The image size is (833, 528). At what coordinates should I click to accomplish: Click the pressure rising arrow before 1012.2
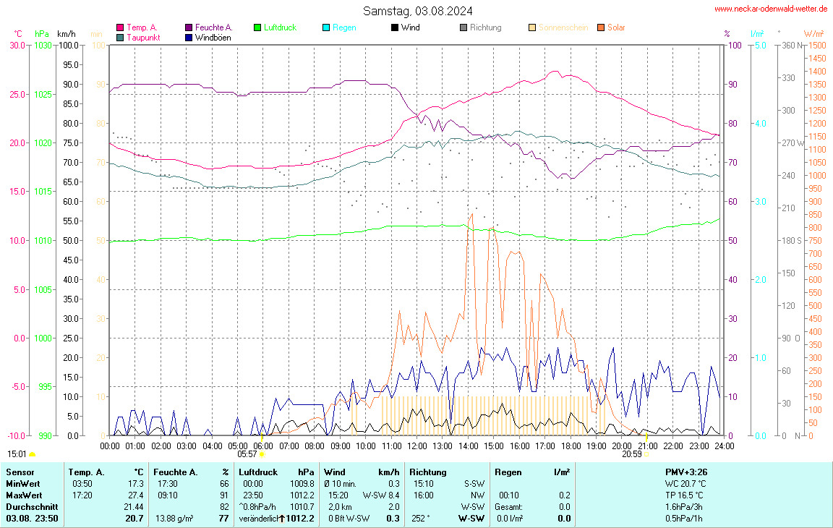[282, 518]
